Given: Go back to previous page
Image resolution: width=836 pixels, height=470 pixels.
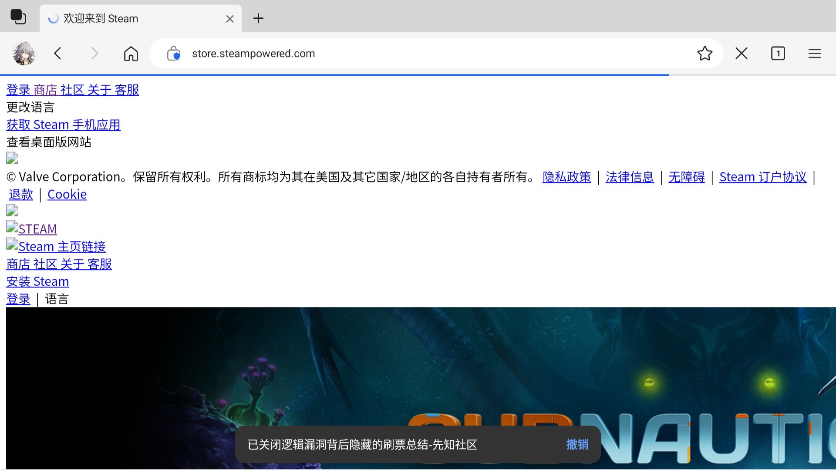Looking at the screenshot, I should pyautogui.click(x=58, y=54).
